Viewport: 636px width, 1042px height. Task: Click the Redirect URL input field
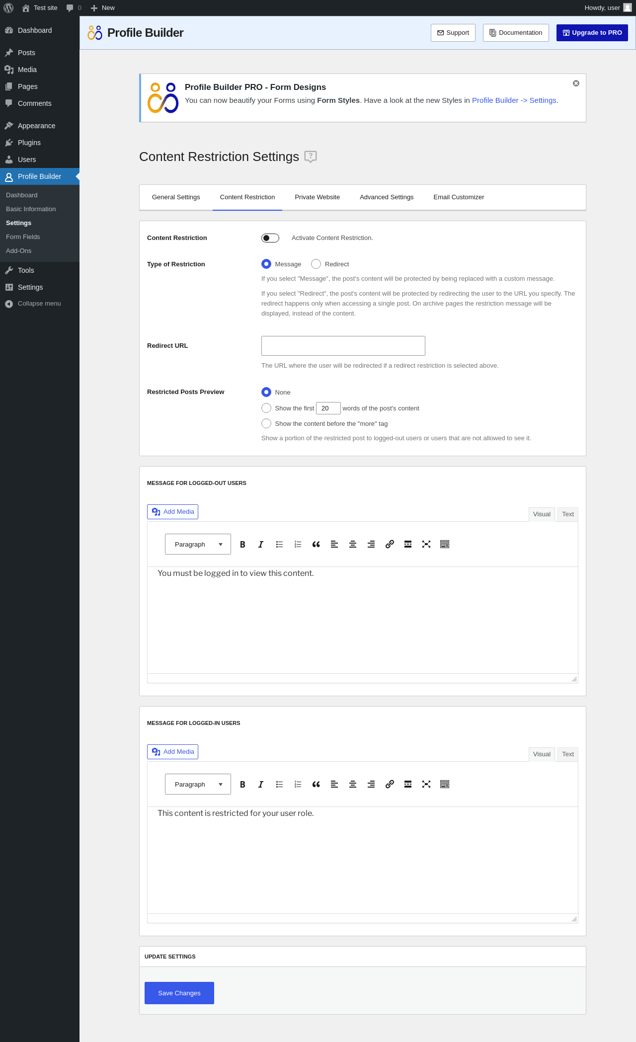(343, 346)
